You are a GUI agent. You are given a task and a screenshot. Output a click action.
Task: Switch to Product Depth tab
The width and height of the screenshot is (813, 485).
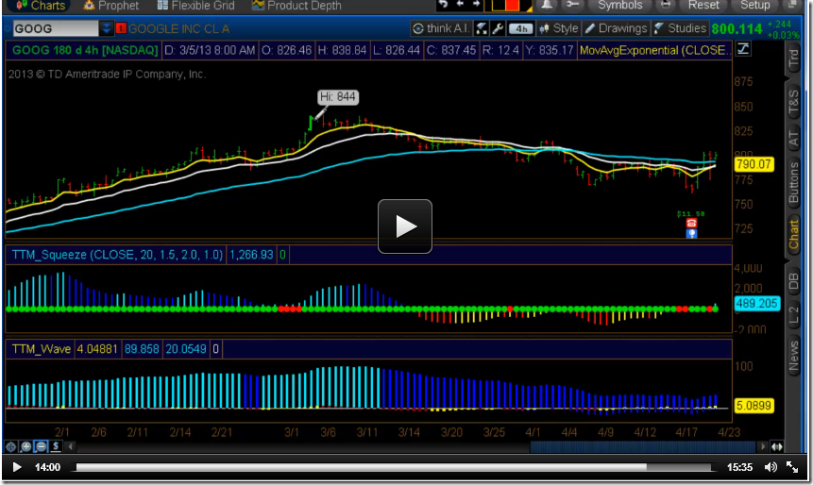[296, 6]
